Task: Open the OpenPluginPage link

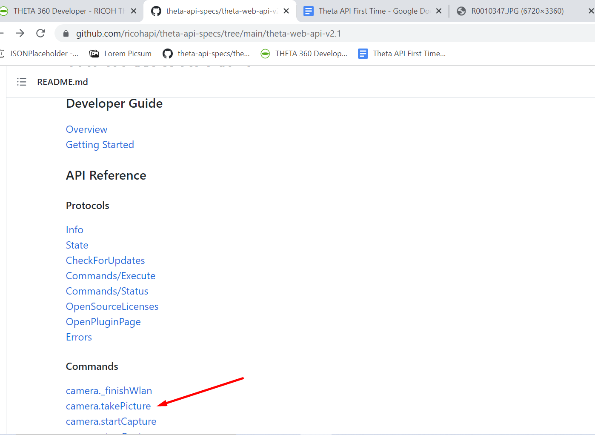Action: [x=103, y=322]
